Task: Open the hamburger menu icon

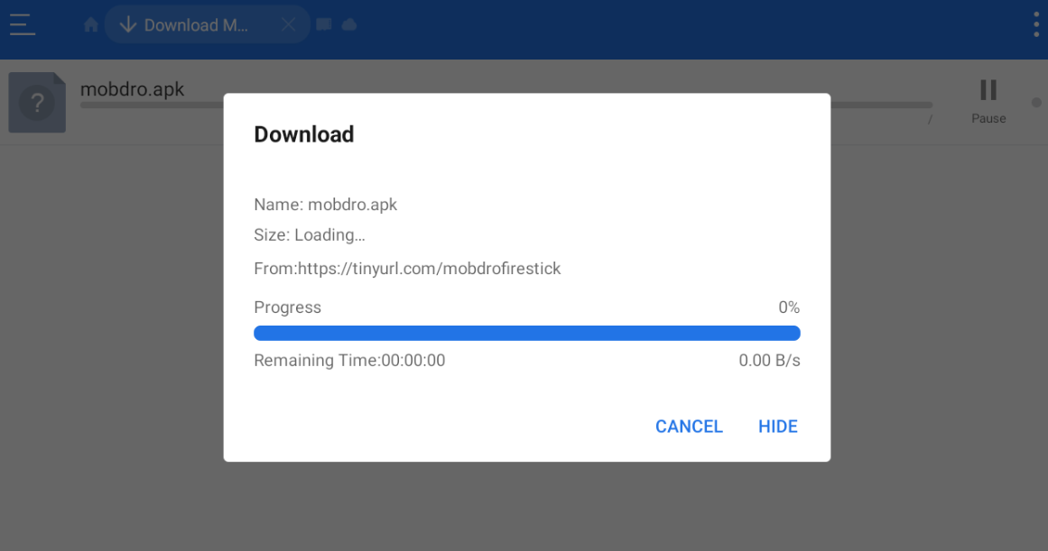Action: tap(22, 24)
